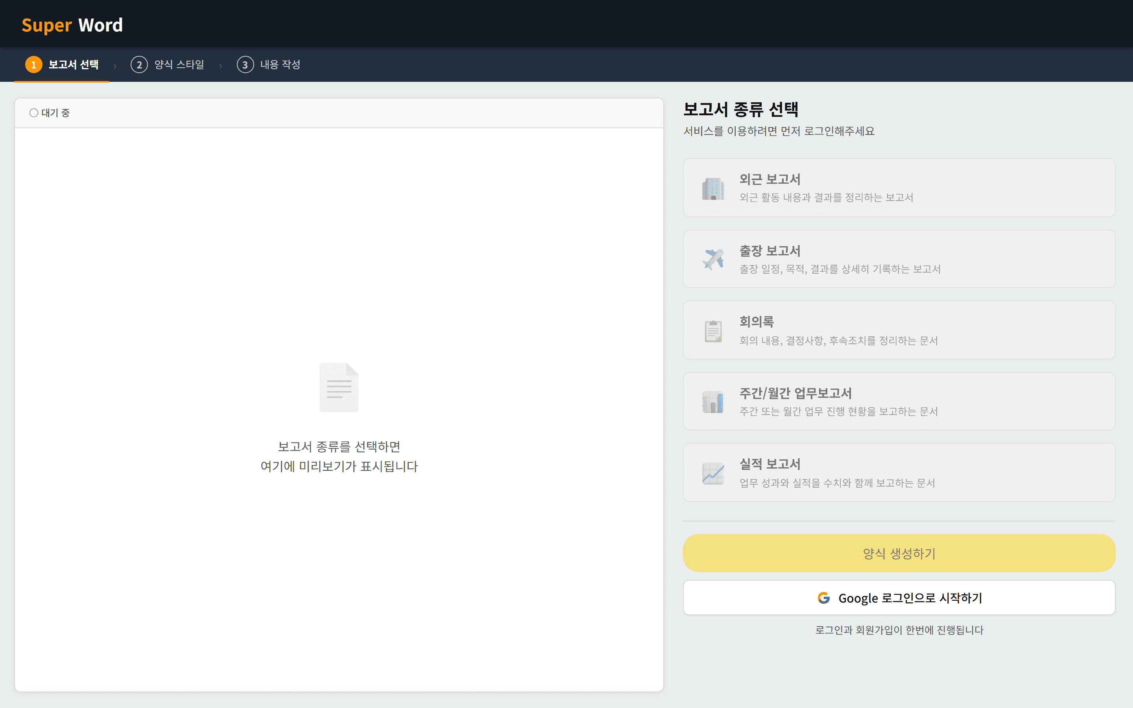Click the building icon for 외근 보고서
Screen dimensions: 1133x708
tap(713, 188)
